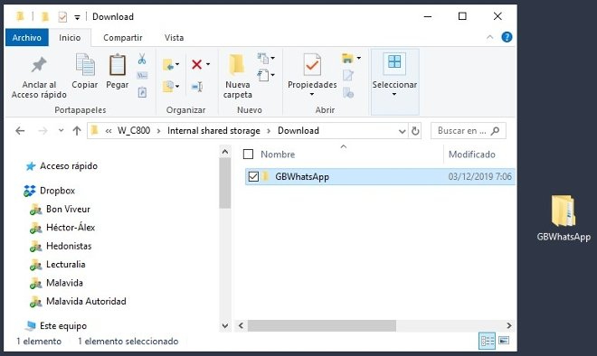Click the Seleccionar grid icon

pyautogui.click(x=394, y=61)
